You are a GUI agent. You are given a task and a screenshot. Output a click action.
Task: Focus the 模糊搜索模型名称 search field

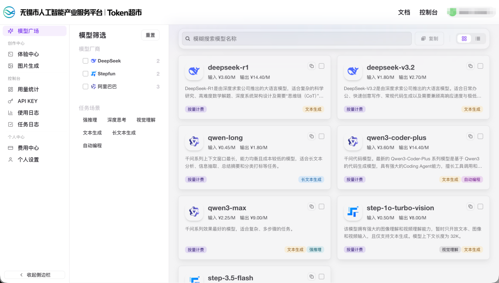pos(297,39)
